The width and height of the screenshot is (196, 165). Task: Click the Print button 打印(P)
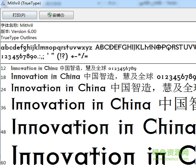pos(20,15)
